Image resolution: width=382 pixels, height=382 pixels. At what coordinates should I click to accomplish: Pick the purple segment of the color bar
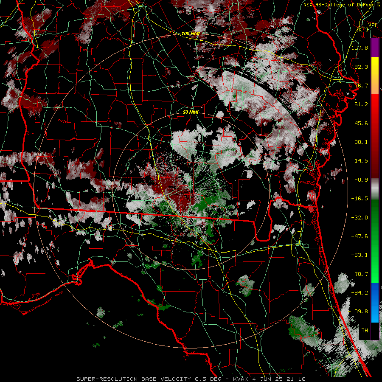tap(375, 47)
